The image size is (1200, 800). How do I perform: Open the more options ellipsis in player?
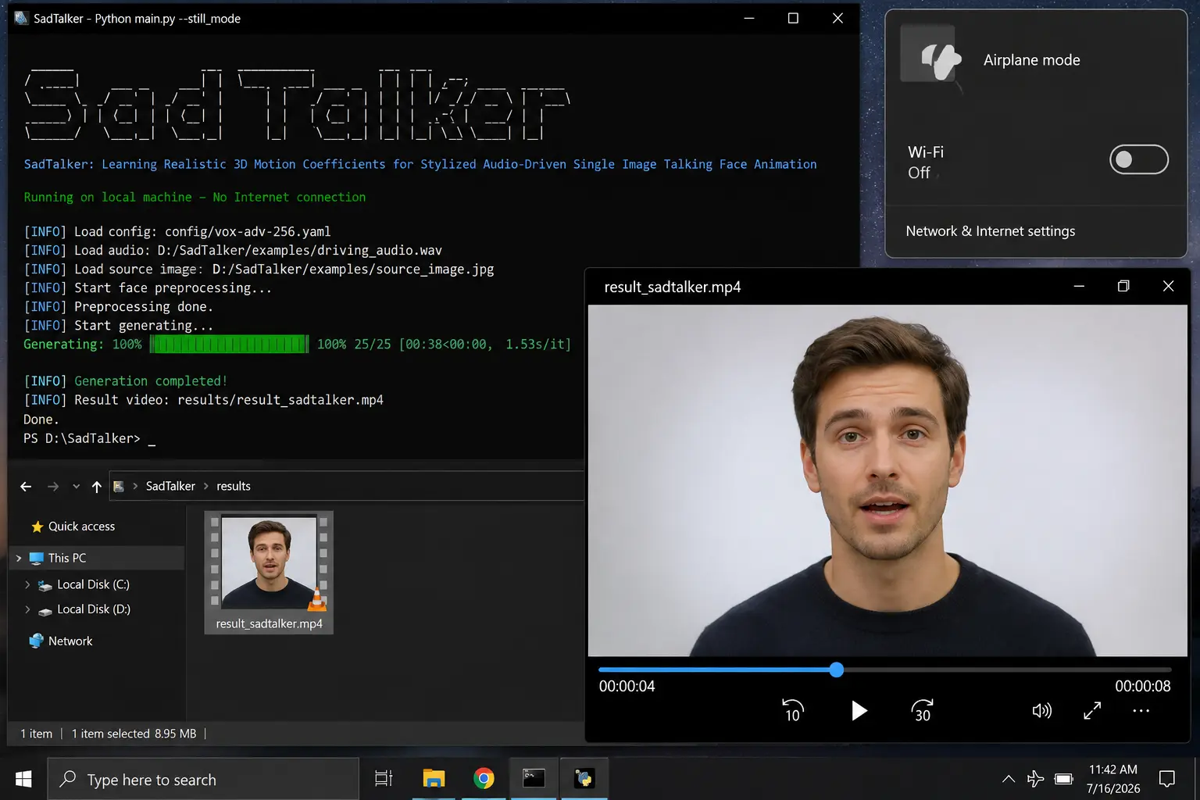point(1141,711)
